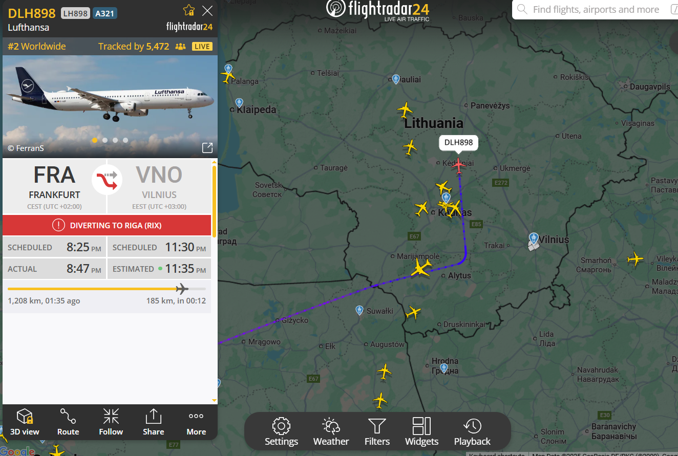Open the Filters funnel
Screen dimensions: 678x456
coord(377,432)
